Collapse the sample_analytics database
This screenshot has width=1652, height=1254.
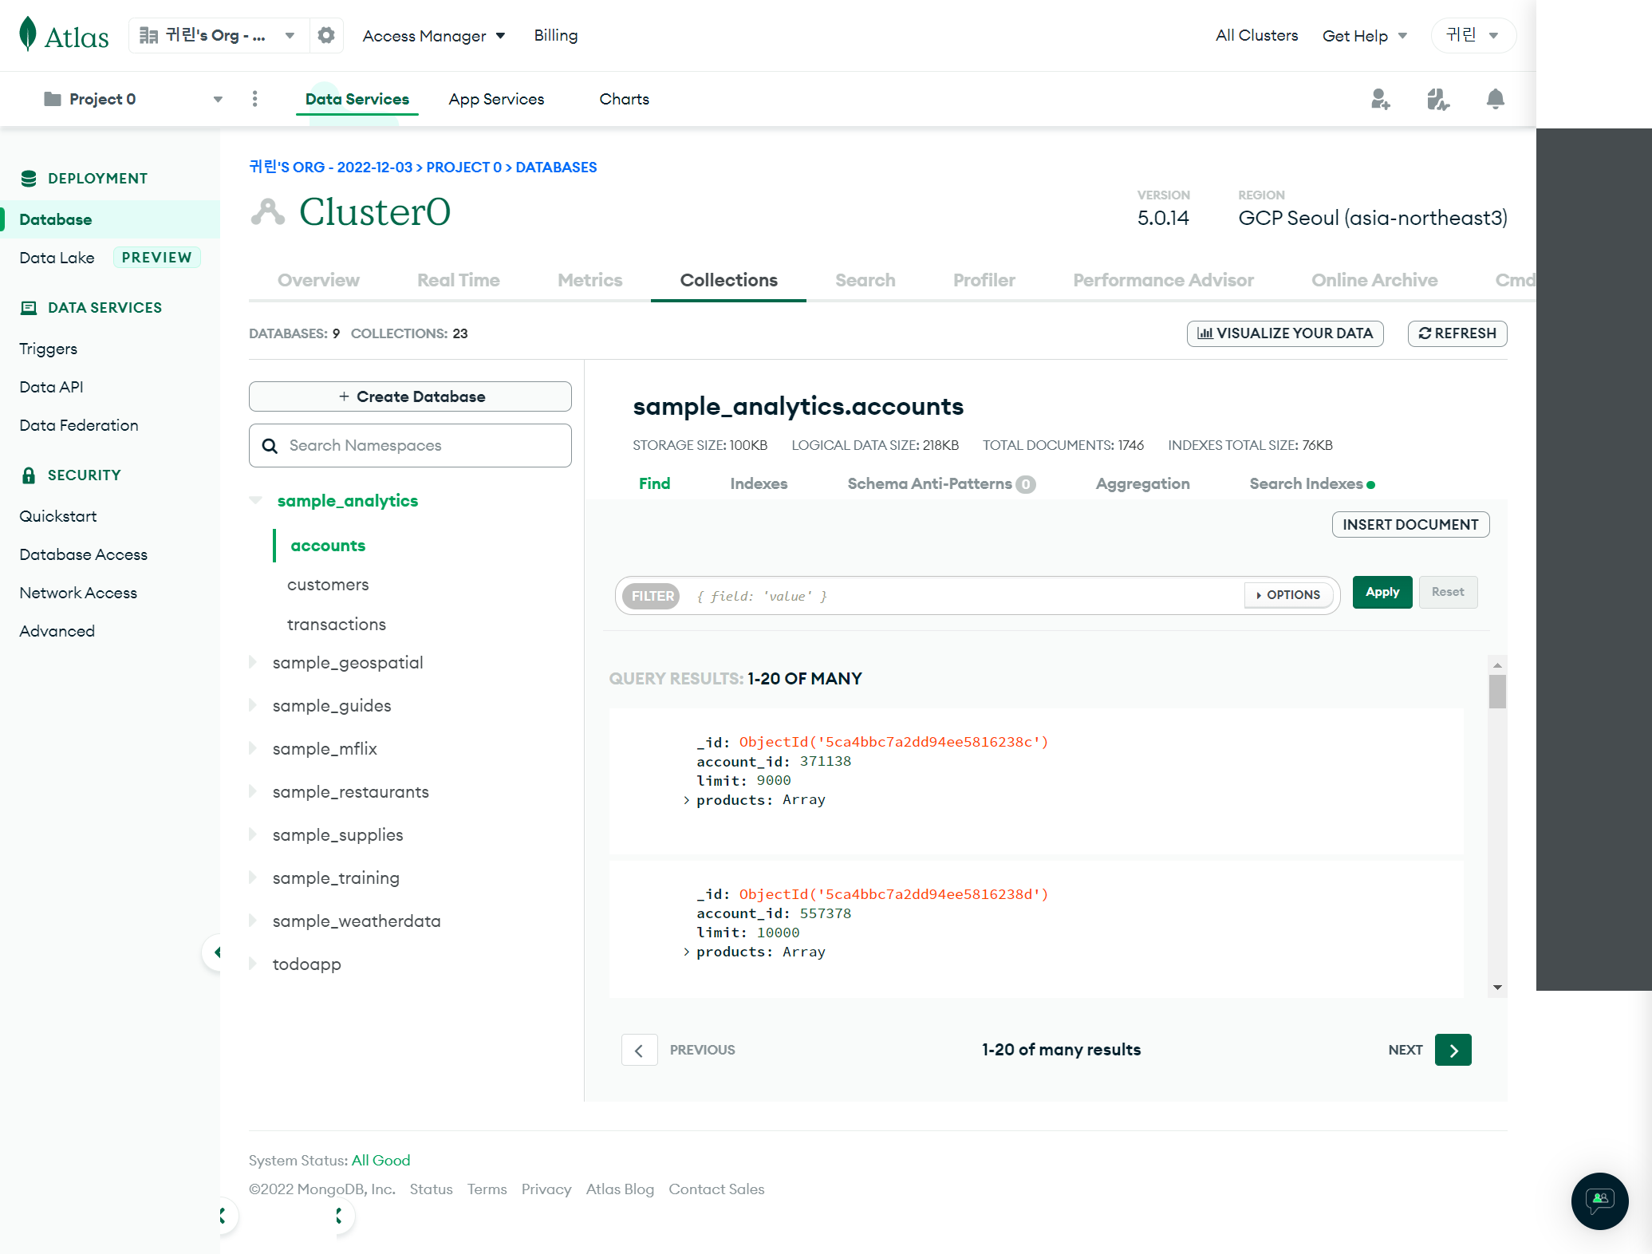coord(255,500)
